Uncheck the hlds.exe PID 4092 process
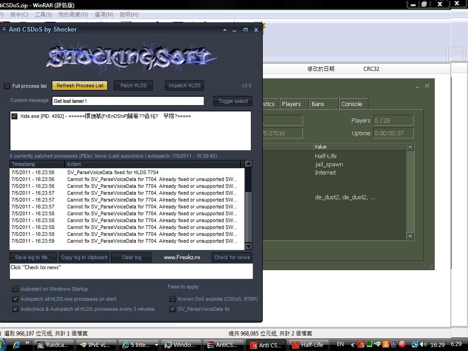 point(15,117)
